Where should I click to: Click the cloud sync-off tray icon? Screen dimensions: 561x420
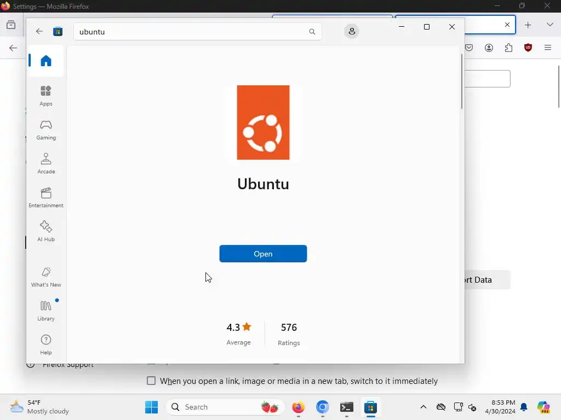coord(441,407)
